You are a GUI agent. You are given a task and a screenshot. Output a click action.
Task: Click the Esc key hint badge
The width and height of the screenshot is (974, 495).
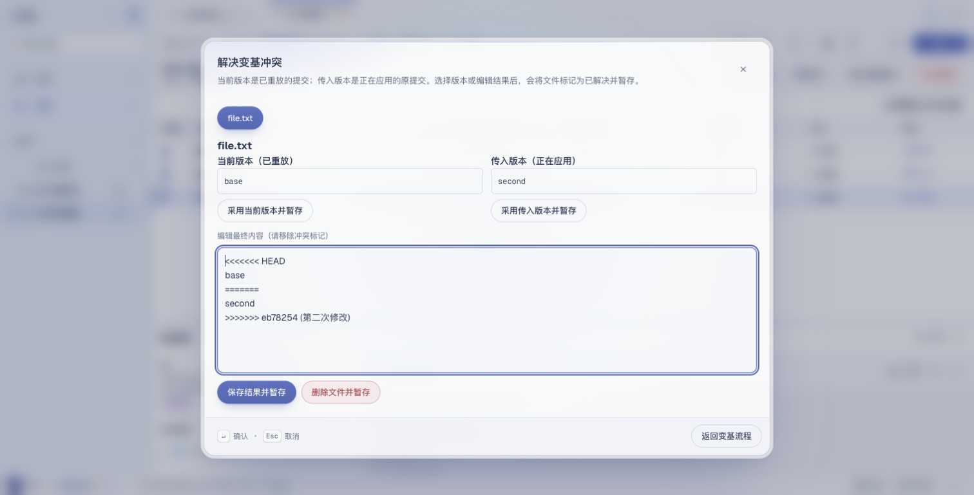click(x=272, y=436)
